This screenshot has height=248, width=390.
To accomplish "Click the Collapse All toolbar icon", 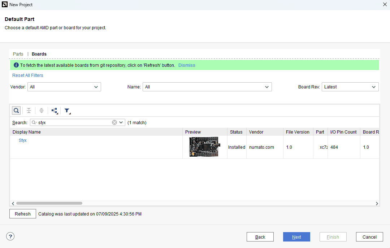I will [x=29, y=110].
